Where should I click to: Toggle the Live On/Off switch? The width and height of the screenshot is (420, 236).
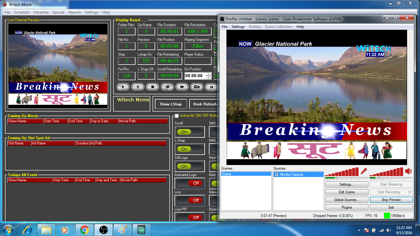(190, 200)
